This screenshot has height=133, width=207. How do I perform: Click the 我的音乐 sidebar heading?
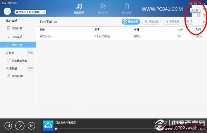click(11, 21)
